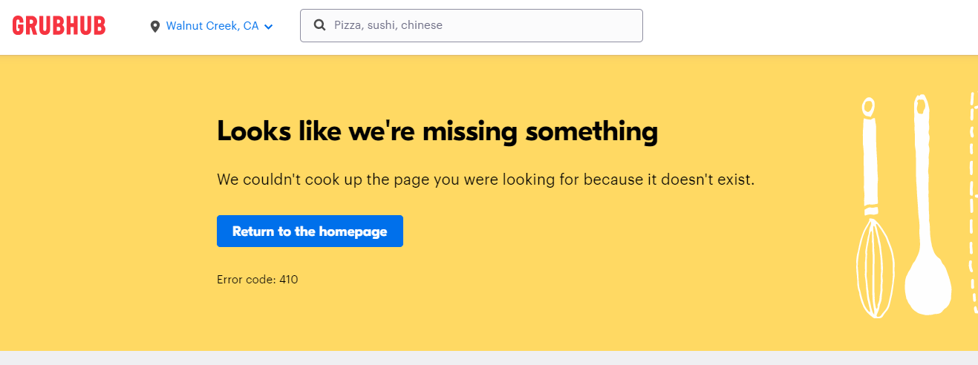Click the wooden spoon's long handle
978x365 pixels.
[x=922, y=171]
